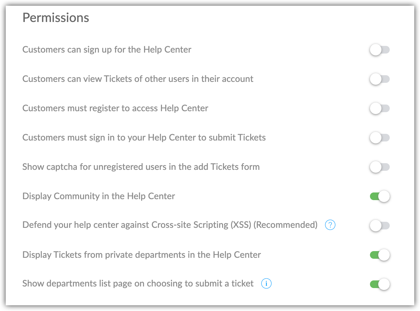The width and height of the screenshot is (420, 311).
Task: Click the XSS help question mark icon
Action: tap(330, 225)
